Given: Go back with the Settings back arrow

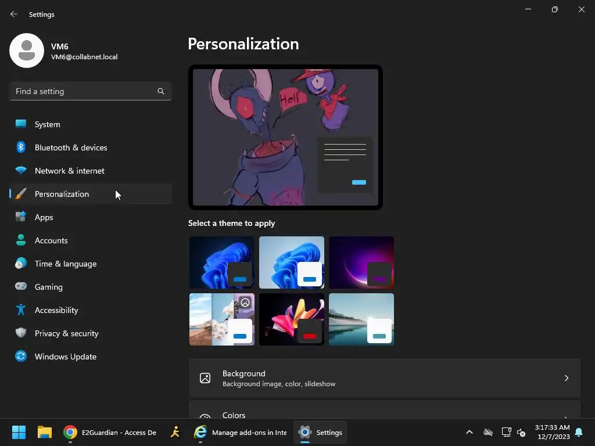Looking at the screenshot, I should pyautogui.click(x=14, y=14).
